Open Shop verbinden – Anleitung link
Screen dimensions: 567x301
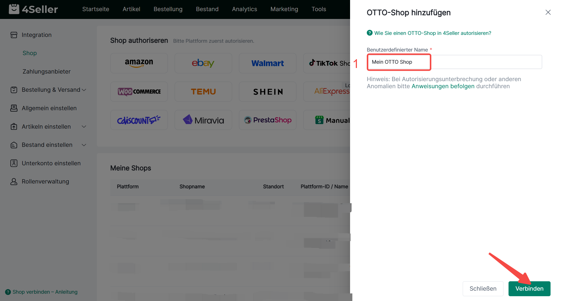[x=45, y=292]
